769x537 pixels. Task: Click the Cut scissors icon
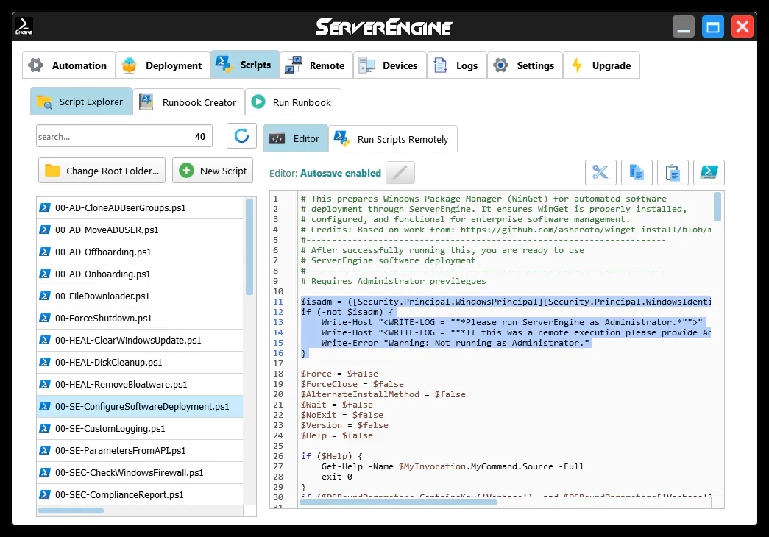pyautogui.click(x=600, y=172)
